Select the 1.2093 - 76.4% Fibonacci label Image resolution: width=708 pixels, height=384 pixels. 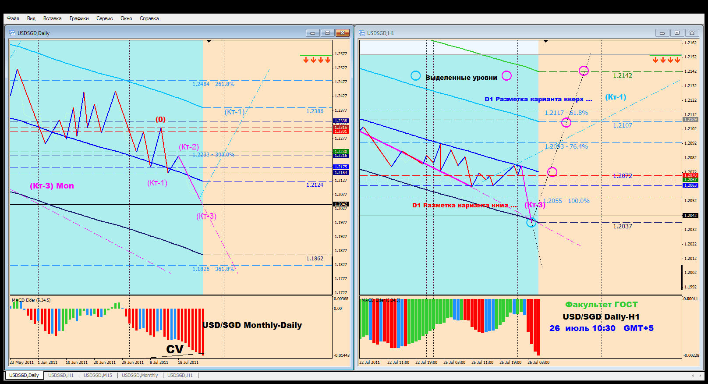pos(566,146)
